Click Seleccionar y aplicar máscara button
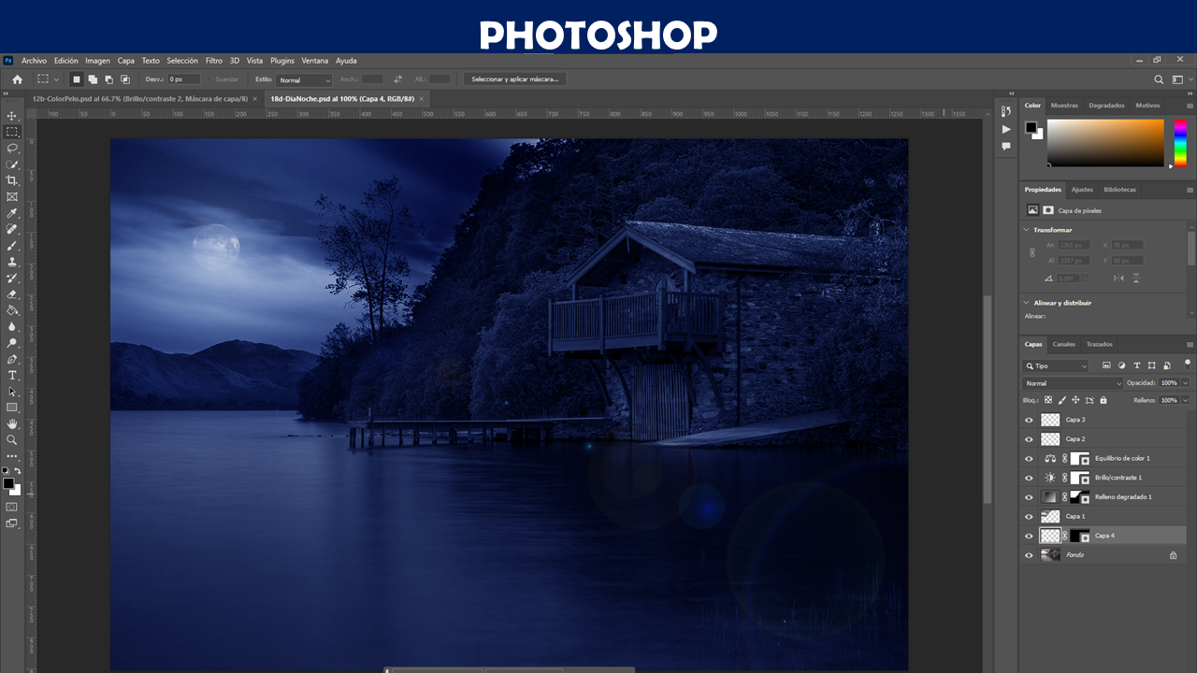 [x=514, y=79]
